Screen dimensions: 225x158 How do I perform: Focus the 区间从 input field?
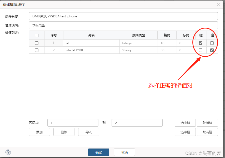[x=73, y=123]
